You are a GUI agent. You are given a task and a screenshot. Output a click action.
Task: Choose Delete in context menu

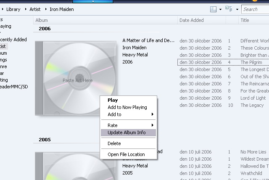coord(128,143)
